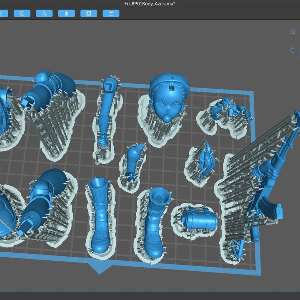Click the stacked-pages copy toolbar button
This screenshot has height=300, width=300.
point(22,13)
